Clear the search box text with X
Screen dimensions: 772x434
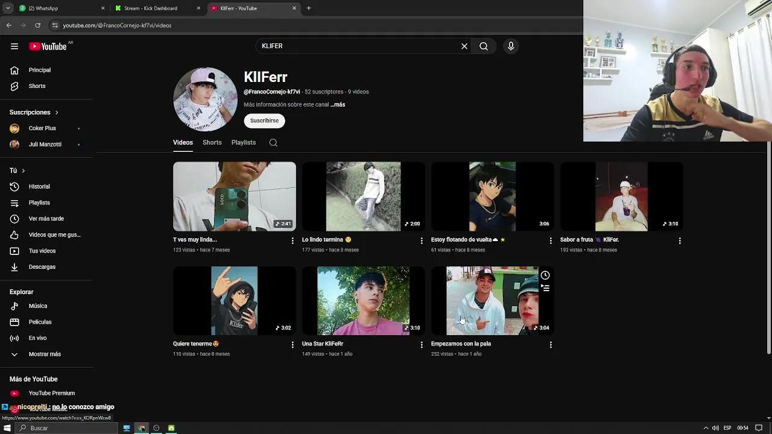pyautogui.click(x=464, y=46)
